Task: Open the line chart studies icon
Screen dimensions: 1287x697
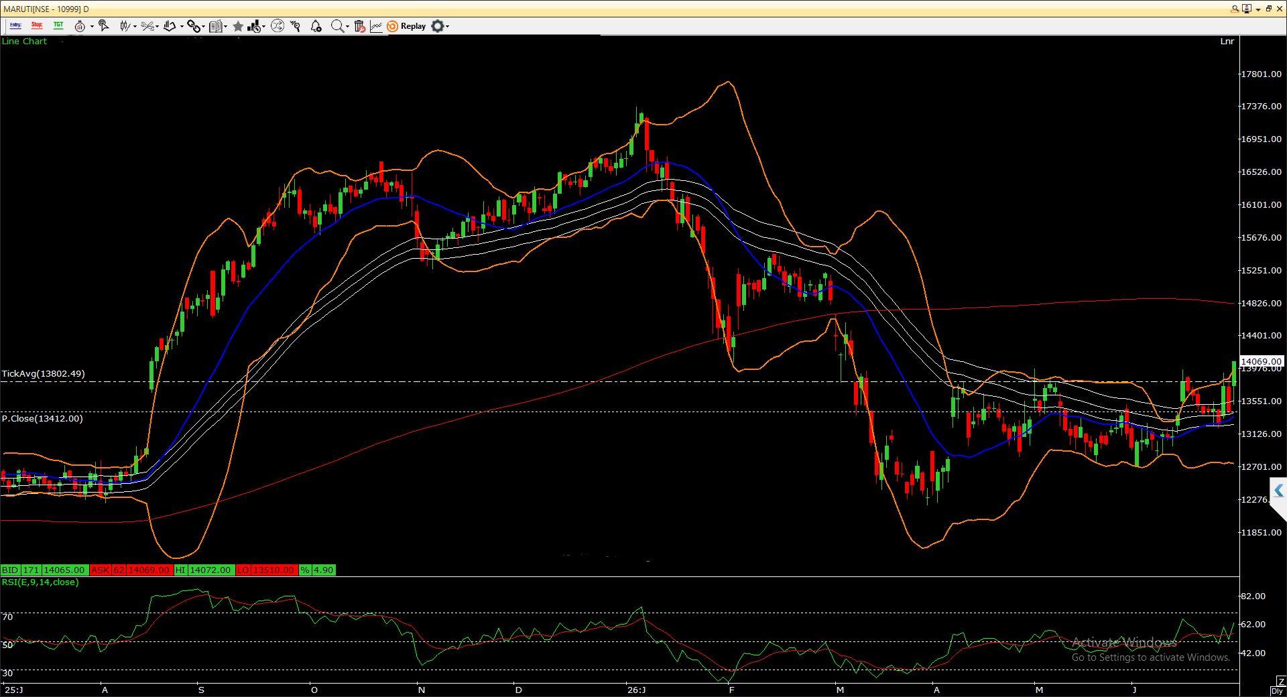Action: click(376, 26)
